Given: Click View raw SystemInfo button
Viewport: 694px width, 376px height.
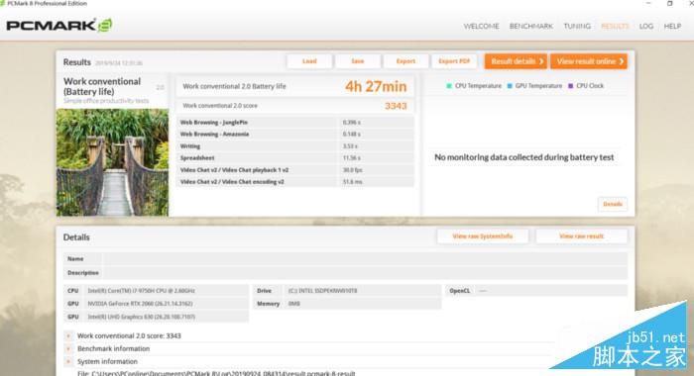Looking at the screenshot, I should tap(483, 236).
